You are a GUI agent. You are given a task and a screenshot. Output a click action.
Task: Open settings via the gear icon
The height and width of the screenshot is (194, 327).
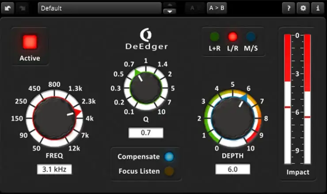[303, 8]
